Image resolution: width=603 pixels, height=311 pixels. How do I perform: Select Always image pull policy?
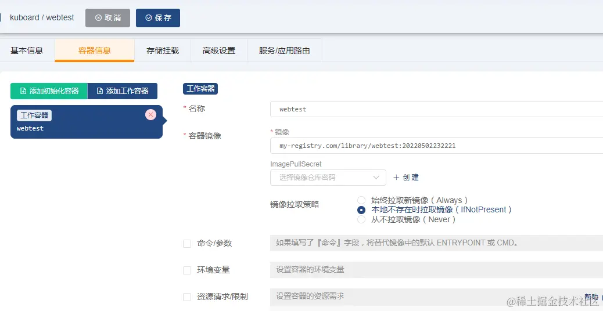click(x=361, y=200)
